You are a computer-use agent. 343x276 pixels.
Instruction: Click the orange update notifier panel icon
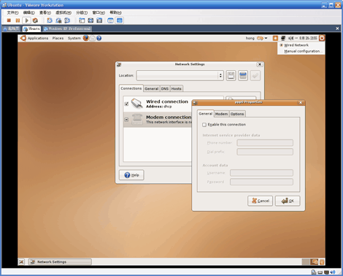[275, 38]
